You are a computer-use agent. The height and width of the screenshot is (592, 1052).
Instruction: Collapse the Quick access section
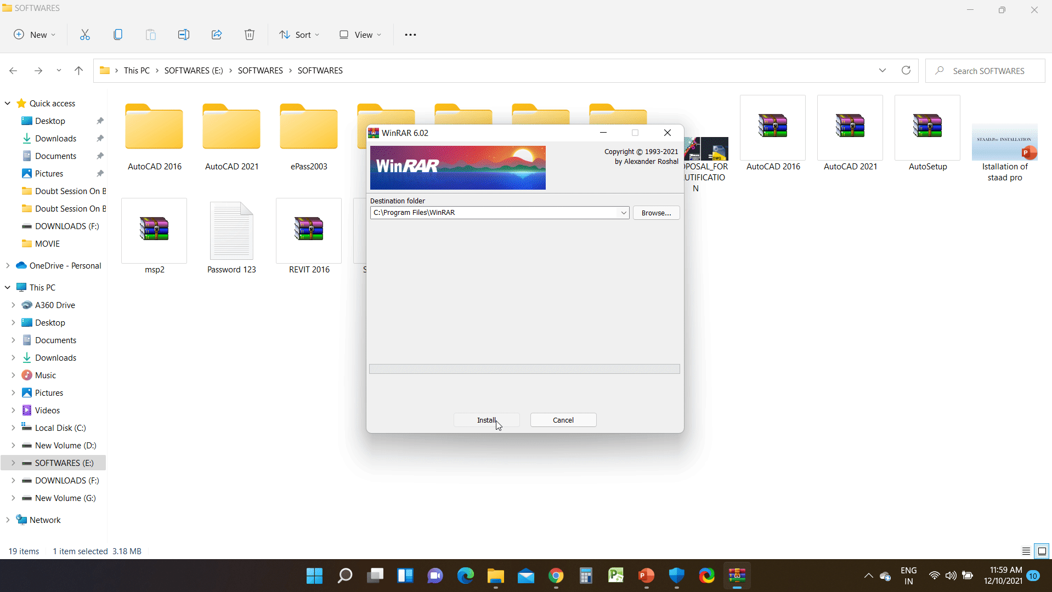(8, 103)
